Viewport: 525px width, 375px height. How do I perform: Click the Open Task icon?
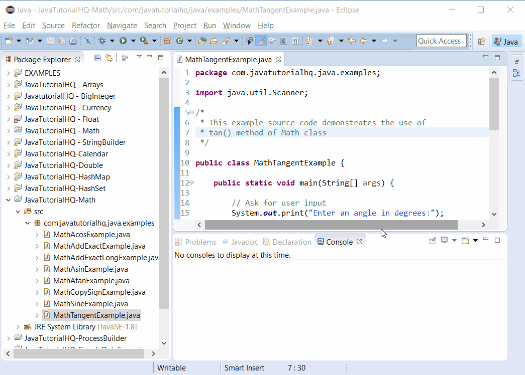click(214, 41)
